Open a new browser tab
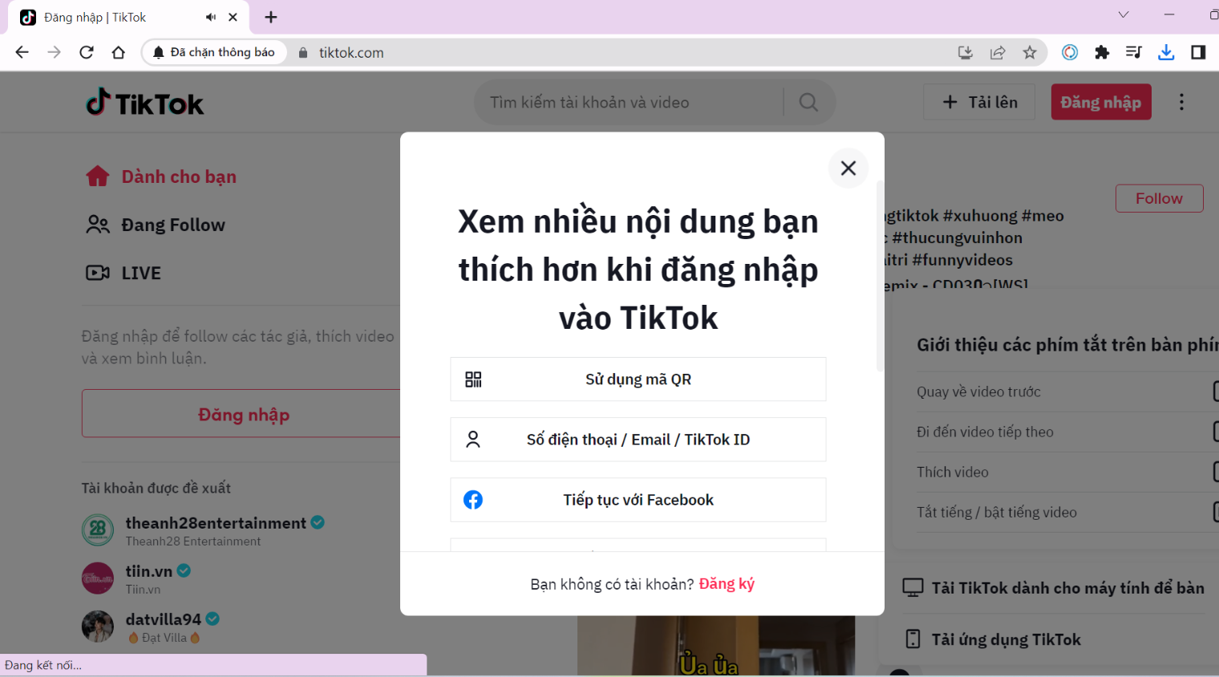 271,17
